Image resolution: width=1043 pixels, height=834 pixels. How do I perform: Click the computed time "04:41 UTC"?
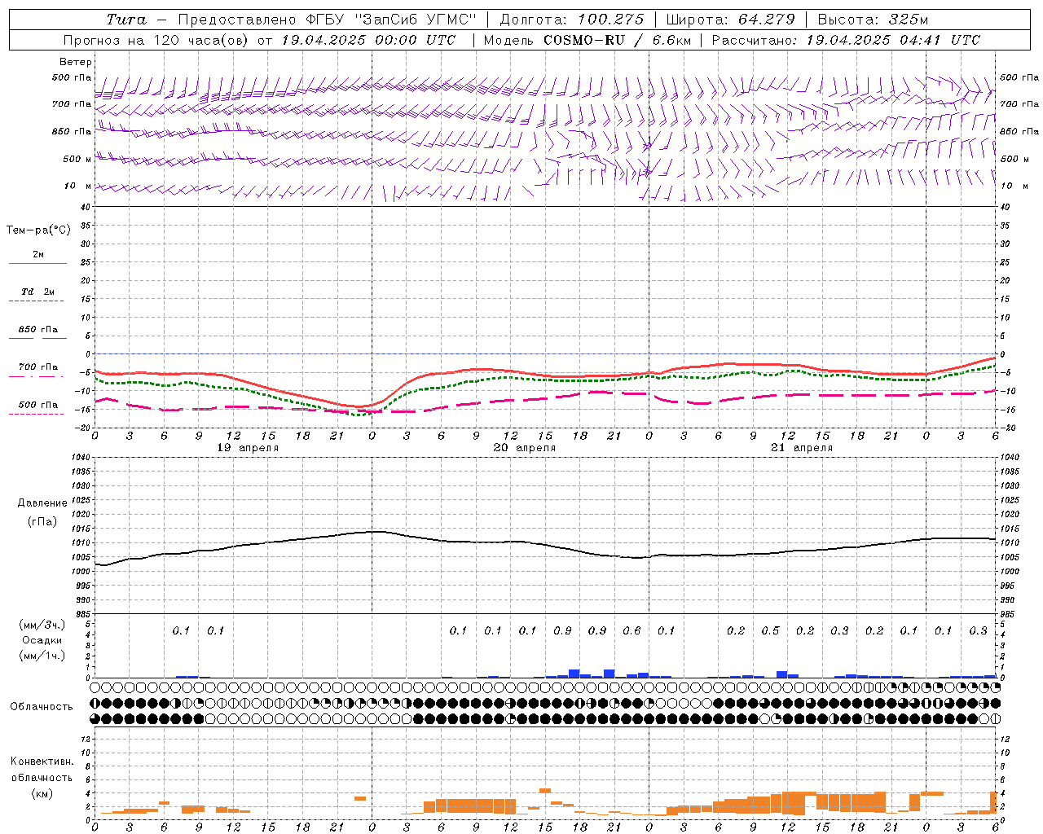(x=939, y=40)
